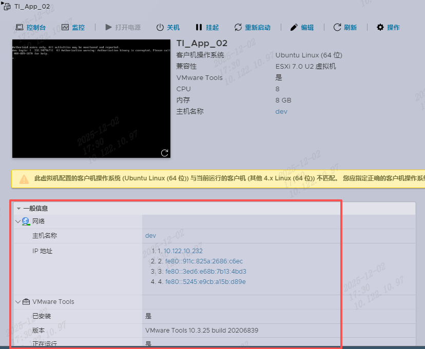The image size is (425, 349).
Task: Open address fe80::3ed6:e68b:7b13:4bd3
Action: 206,271
